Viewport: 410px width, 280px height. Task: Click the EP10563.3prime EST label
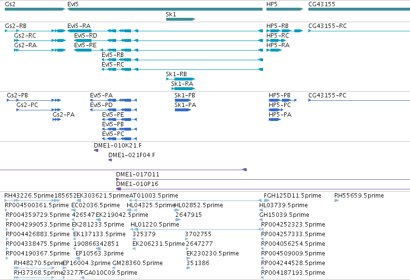pyautogui.click(x=100, y=254)
